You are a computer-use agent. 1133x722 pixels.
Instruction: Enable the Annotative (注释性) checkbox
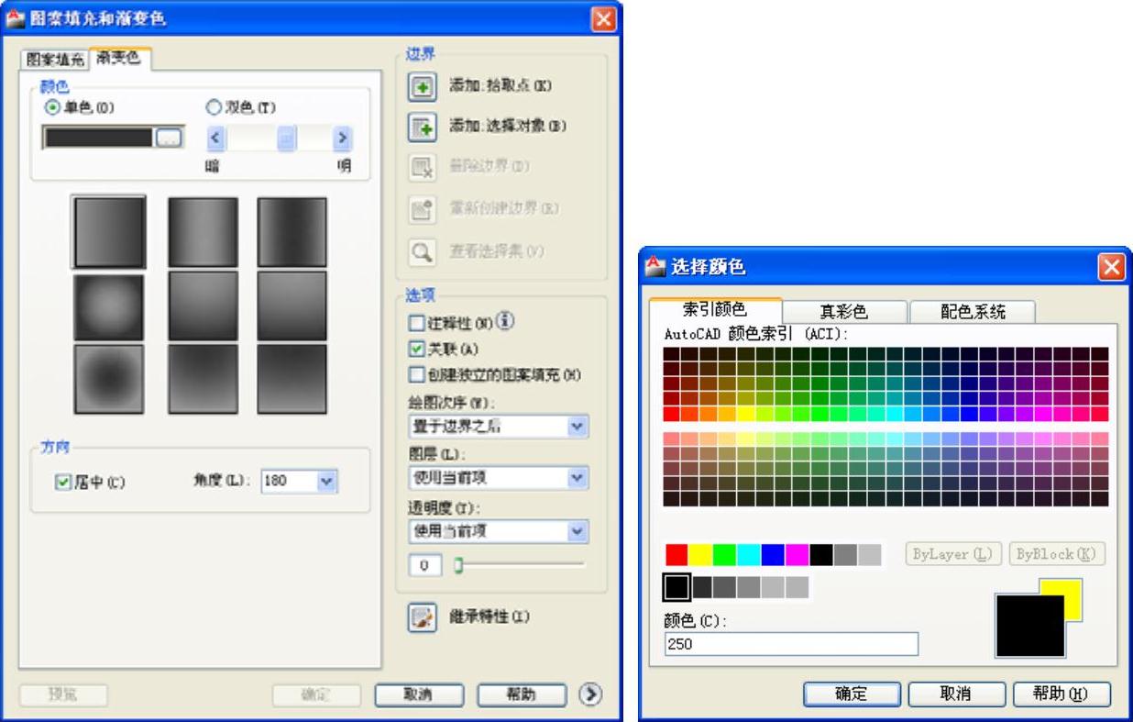pos(416,322)
